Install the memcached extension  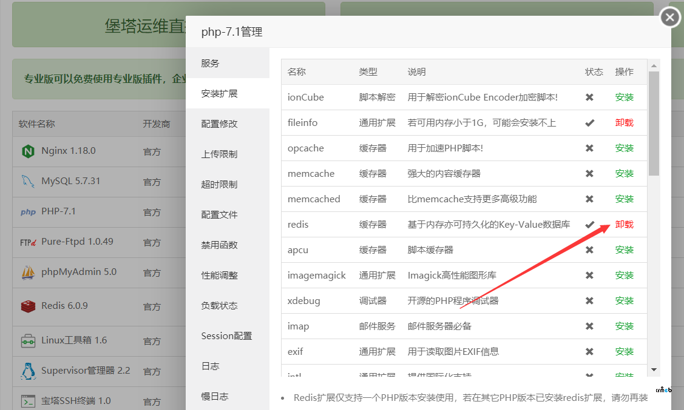(625, 199)
